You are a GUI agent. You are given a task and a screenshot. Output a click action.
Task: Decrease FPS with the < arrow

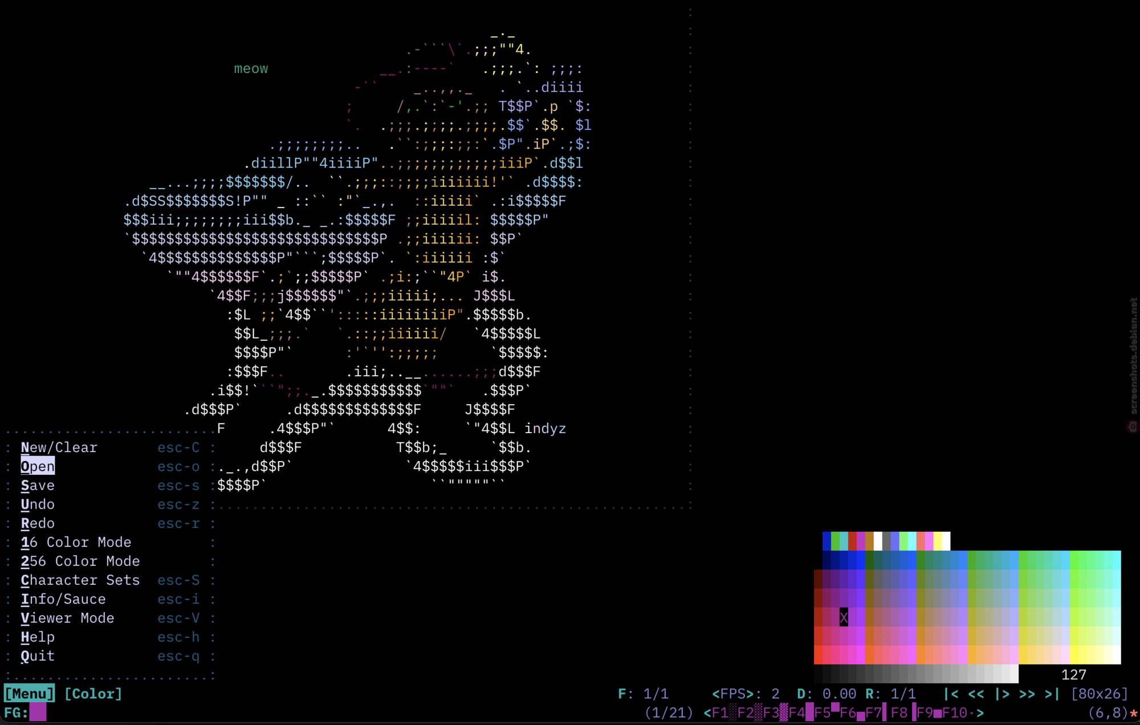[x=716, y=694]
